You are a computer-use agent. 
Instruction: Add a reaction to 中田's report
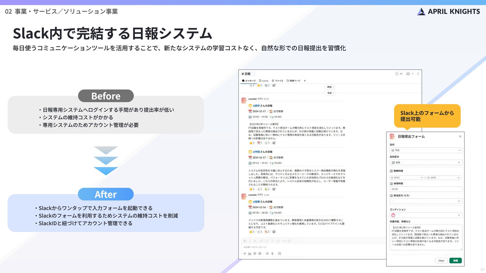(x=274, y=189)
